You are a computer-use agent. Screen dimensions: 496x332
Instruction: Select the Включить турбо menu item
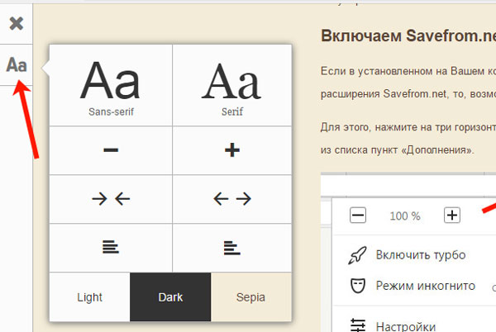(x=420, y=254)
